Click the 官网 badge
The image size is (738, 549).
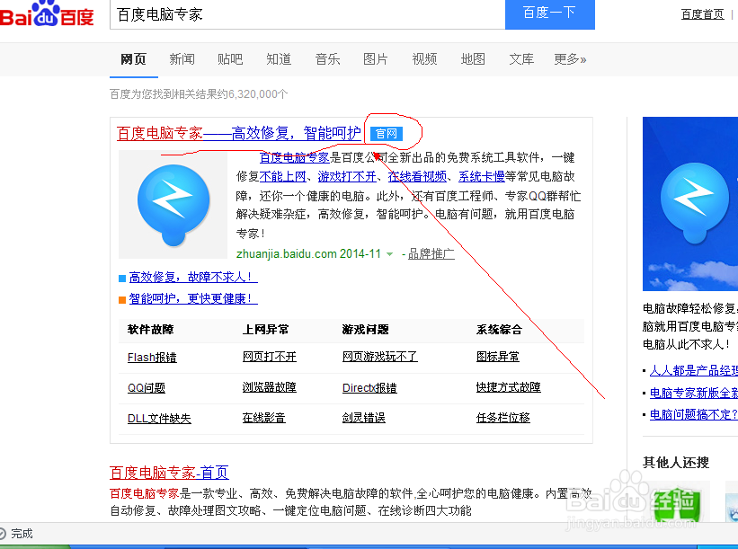(386, 134)
